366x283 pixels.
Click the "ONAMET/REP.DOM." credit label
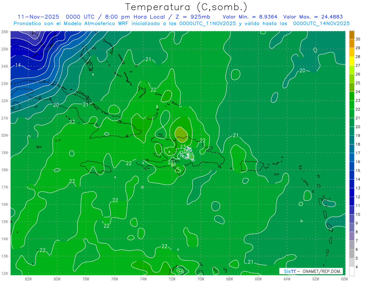[x=322, y=271]
